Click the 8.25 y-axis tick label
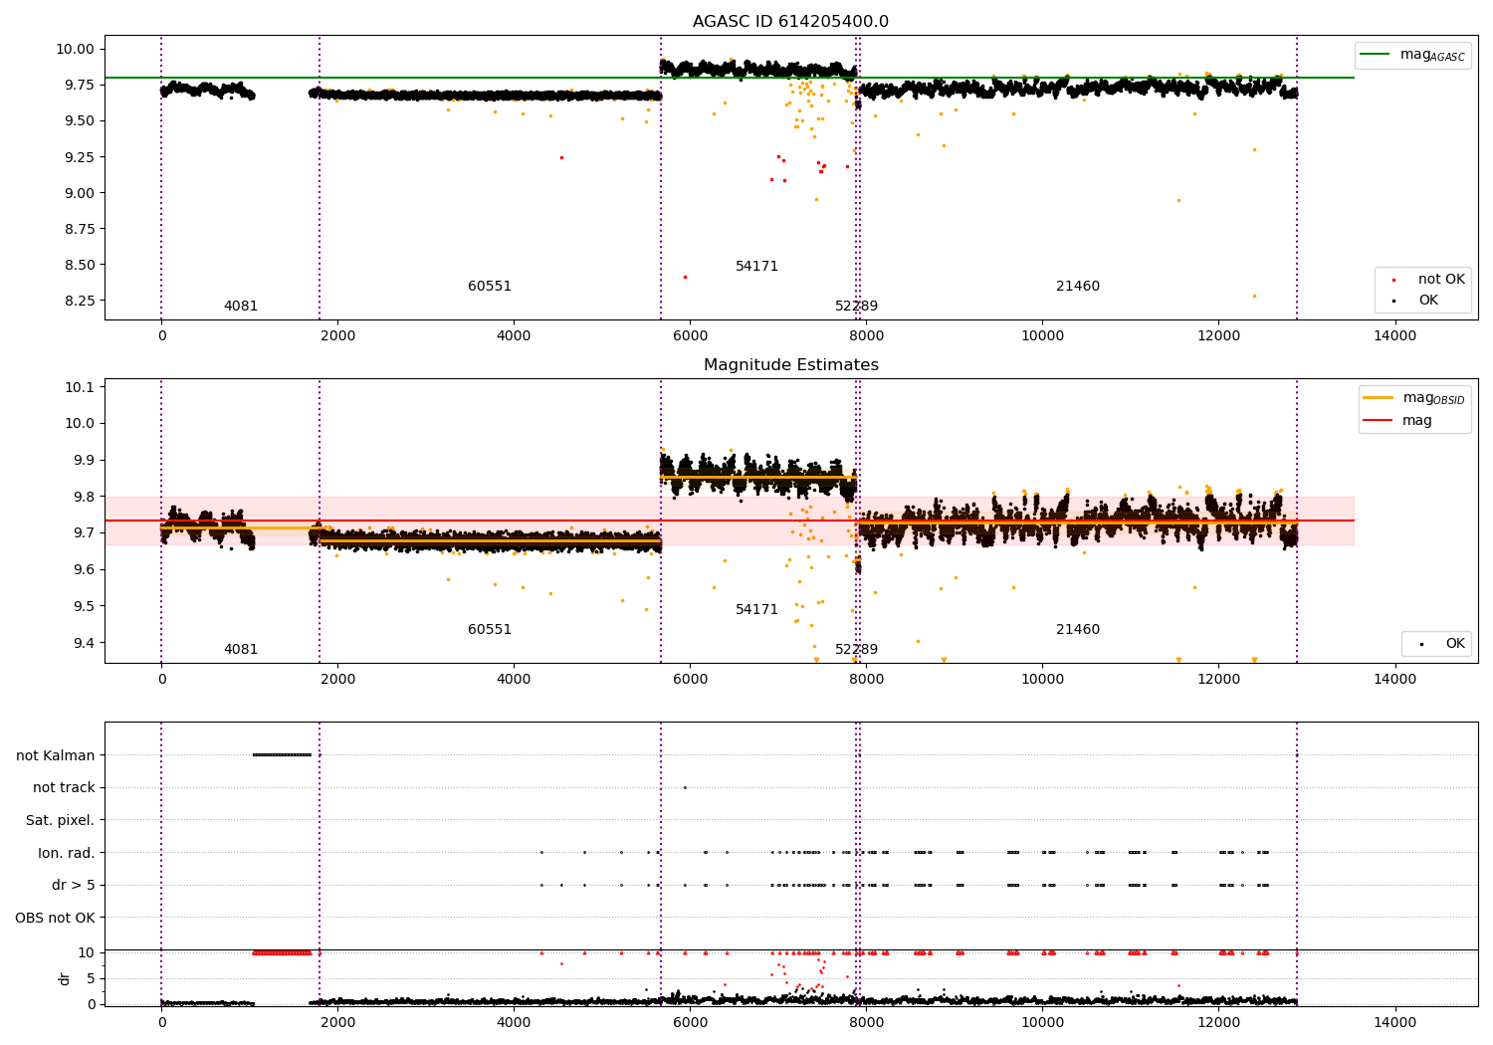1493x1045 pixels. coord(78,301)
